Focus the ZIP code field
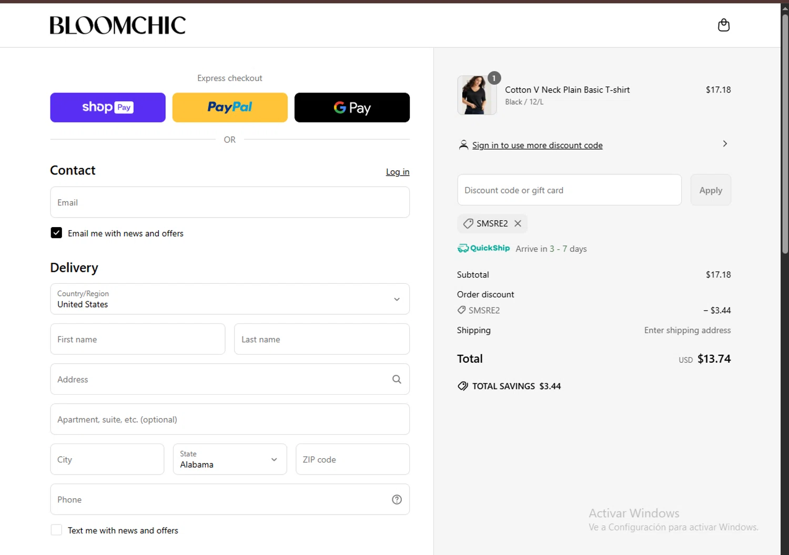The height and width of the screenshot is (555, 789). (x=352, y=459)
